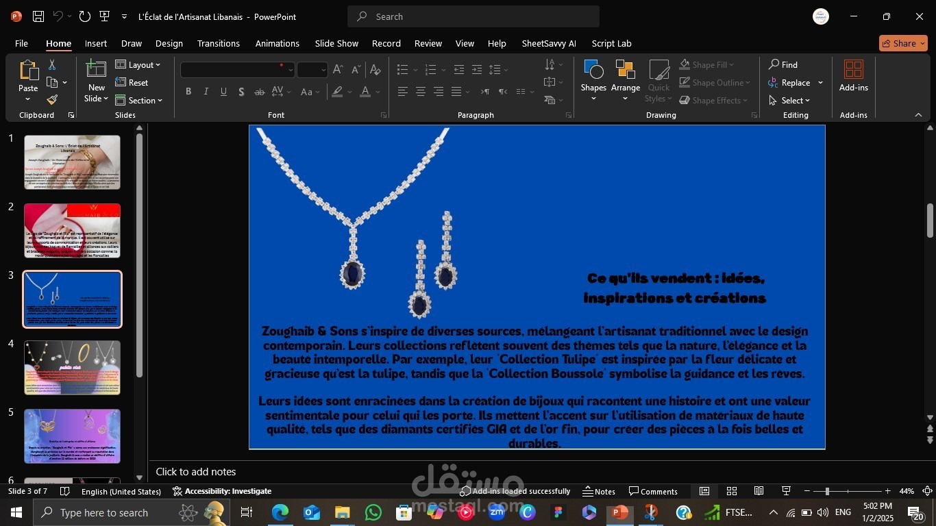Apply the text highlight color

336,92
